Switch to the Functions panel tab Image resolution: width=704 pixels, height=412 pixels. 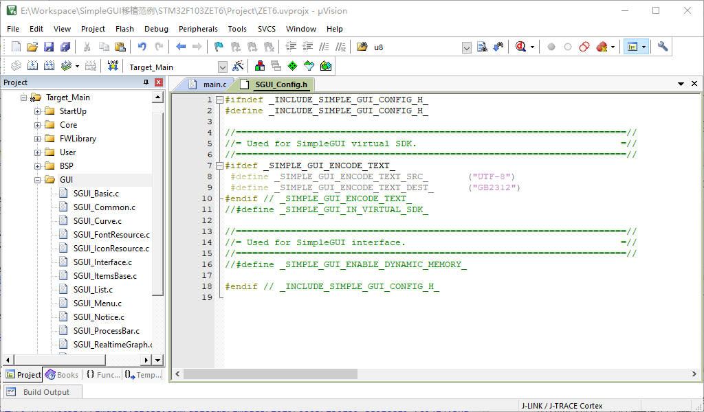tap(103, 375)
